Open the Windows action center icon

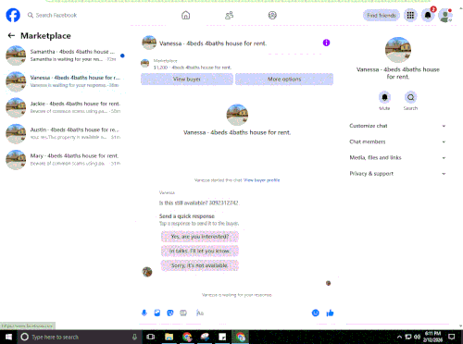[x=452, y=337]
